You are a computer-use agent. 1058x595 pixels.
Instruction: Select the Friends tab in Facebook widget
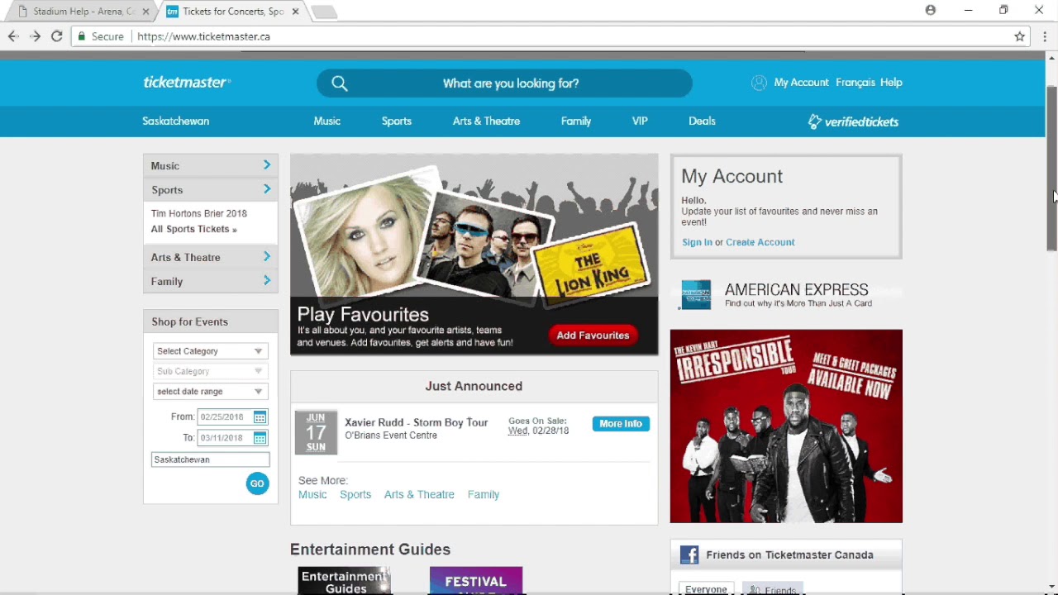773,589
